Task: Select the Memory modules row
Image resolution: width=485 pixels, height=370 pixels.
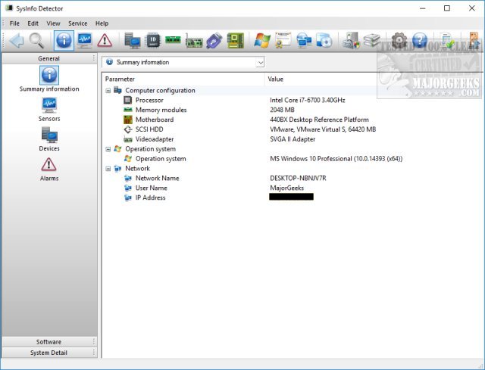Action: [x=293, y=110]
